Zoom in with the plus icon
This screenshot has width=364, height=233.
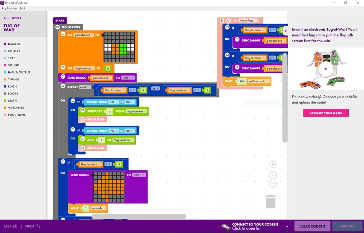click(x=273, y=175)
